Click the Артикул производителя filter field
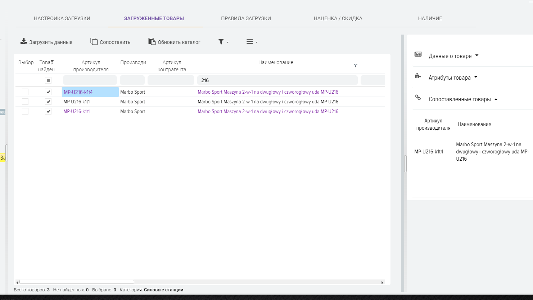The width and height of the screenshot is (533, 300). [90, 80]
